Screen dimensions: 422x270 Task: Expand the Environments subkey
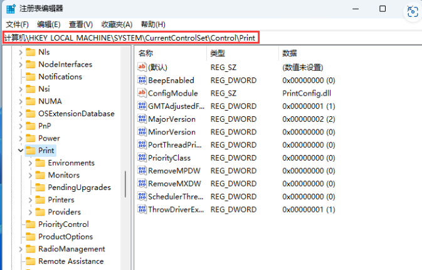click(x=31, y=163)
